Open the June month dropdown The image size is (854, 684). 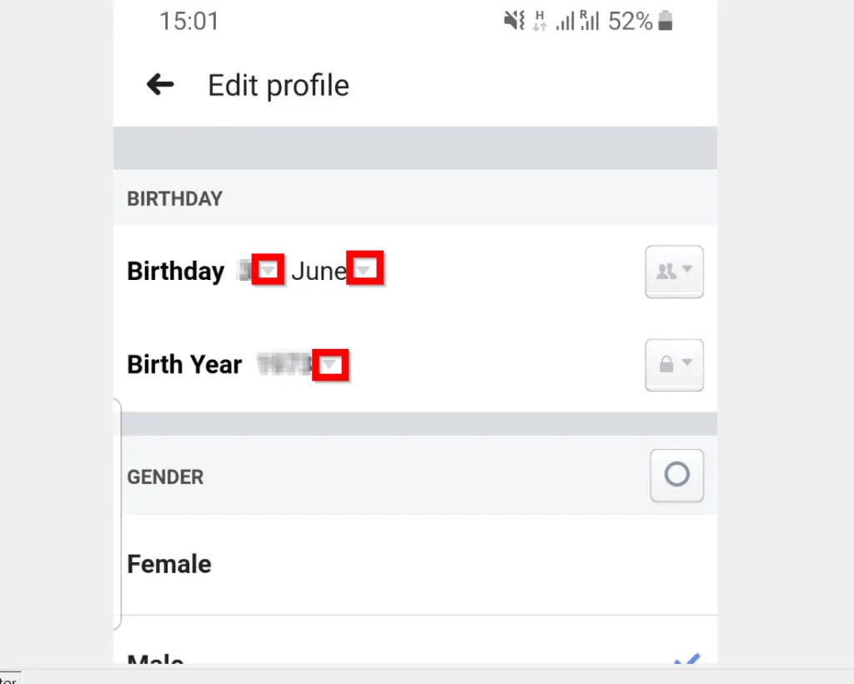pos(365,268)
